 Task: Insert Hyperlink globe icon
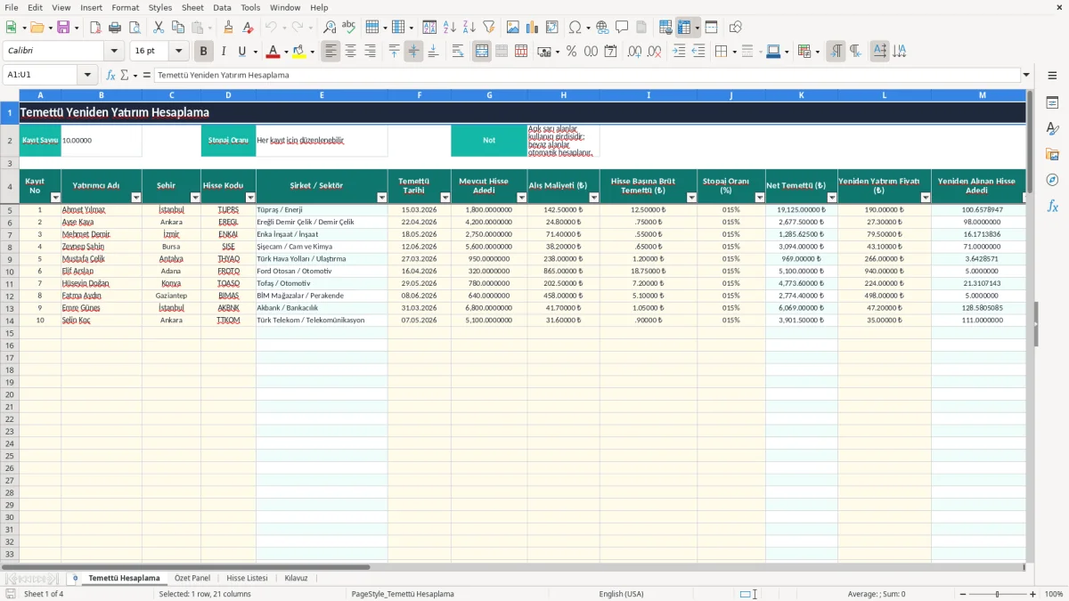point(602,28)
